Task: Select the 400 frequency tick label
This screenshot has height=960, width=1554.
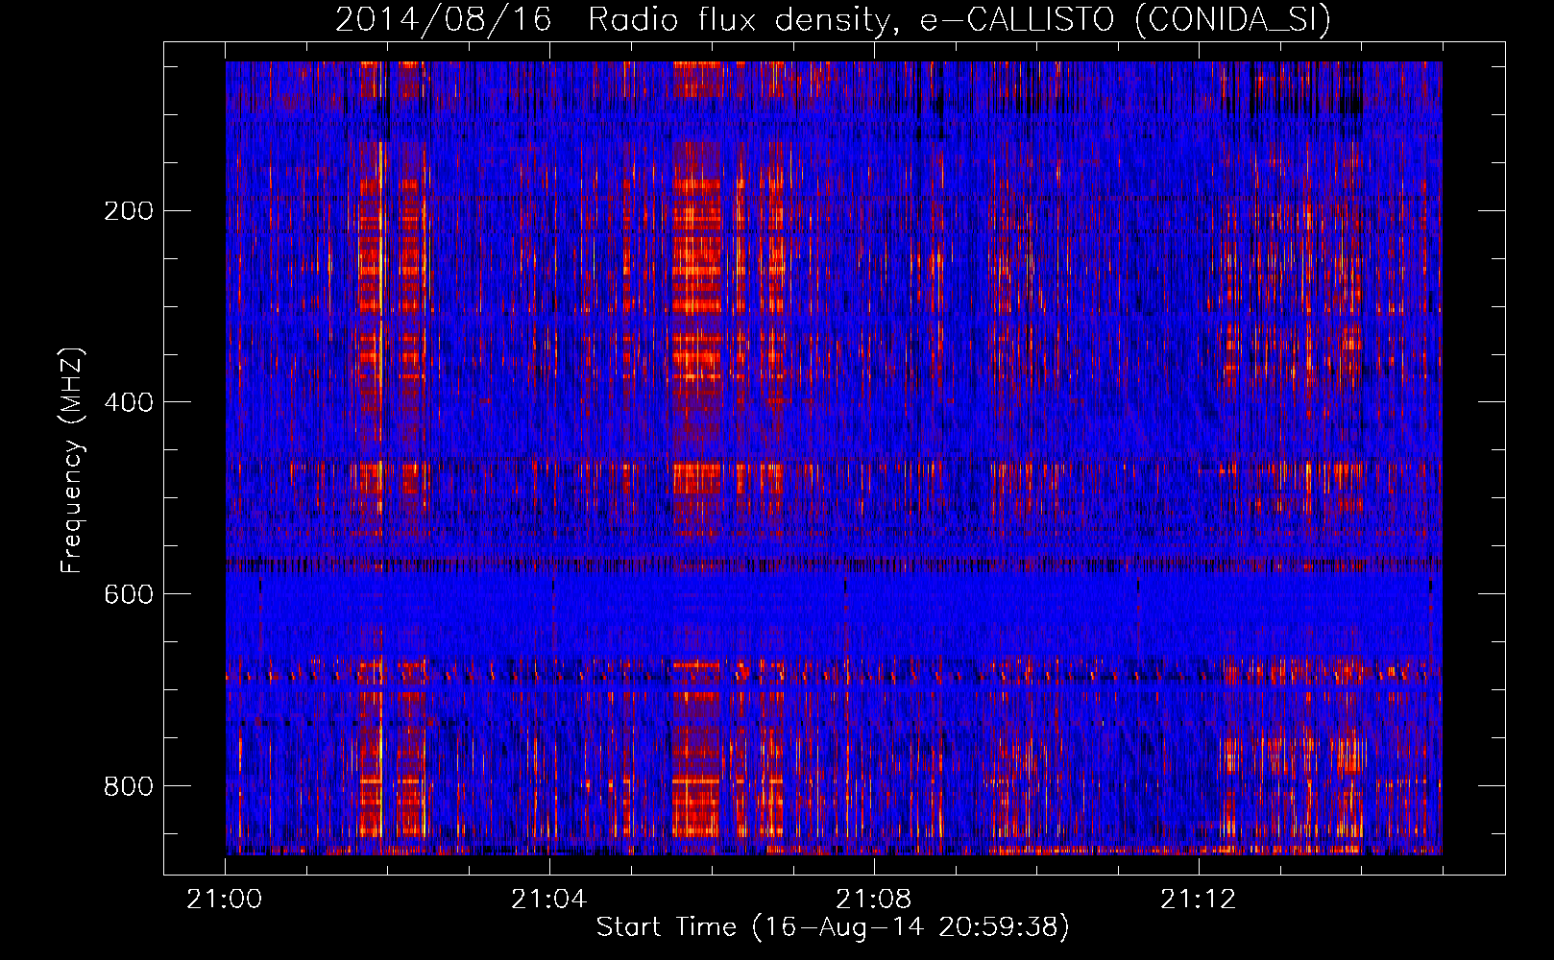Action: 129,402
